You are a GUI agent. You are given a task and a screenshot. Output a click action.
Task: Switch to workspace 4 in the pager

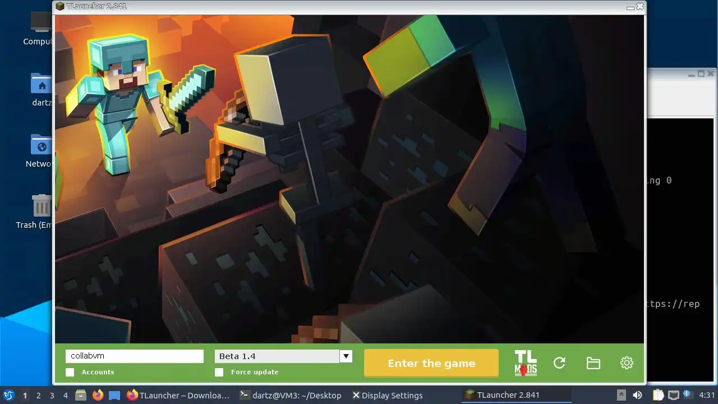pyautogui.click(x=65, y=395)
